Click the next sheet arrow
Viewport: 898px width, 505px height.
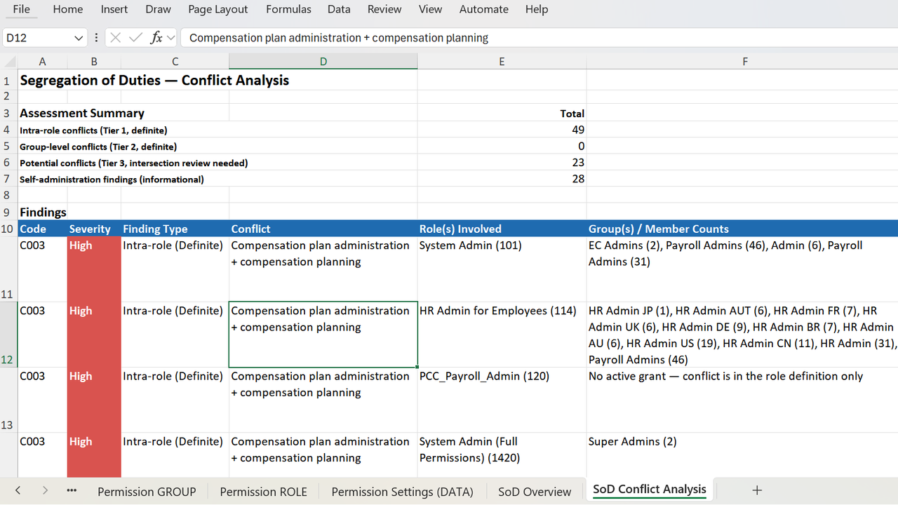[x=45, y=491]
